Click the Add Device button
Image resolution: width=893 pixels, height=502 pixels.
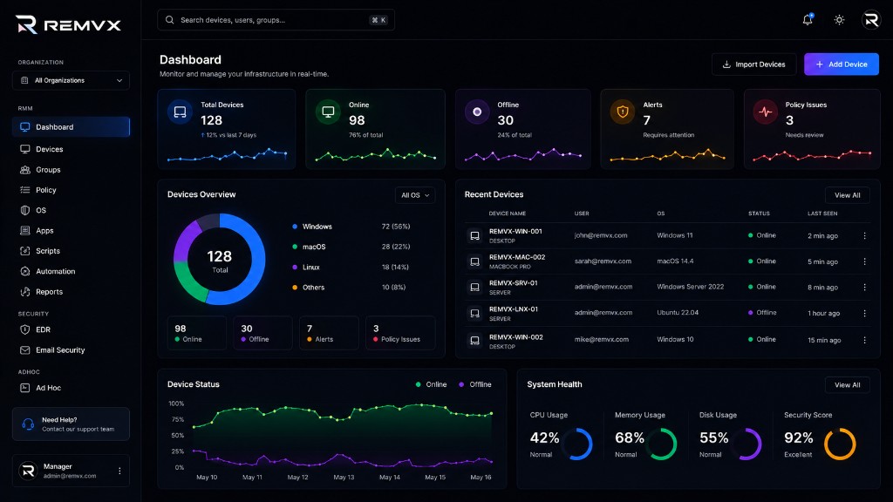(842, 64)
